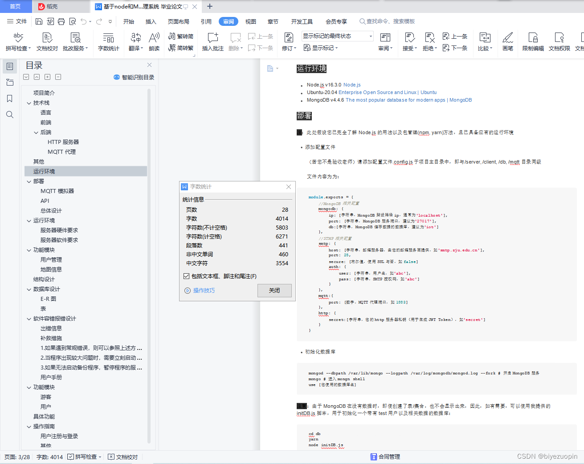Close the 目录 outline panel

coord(150,65)
